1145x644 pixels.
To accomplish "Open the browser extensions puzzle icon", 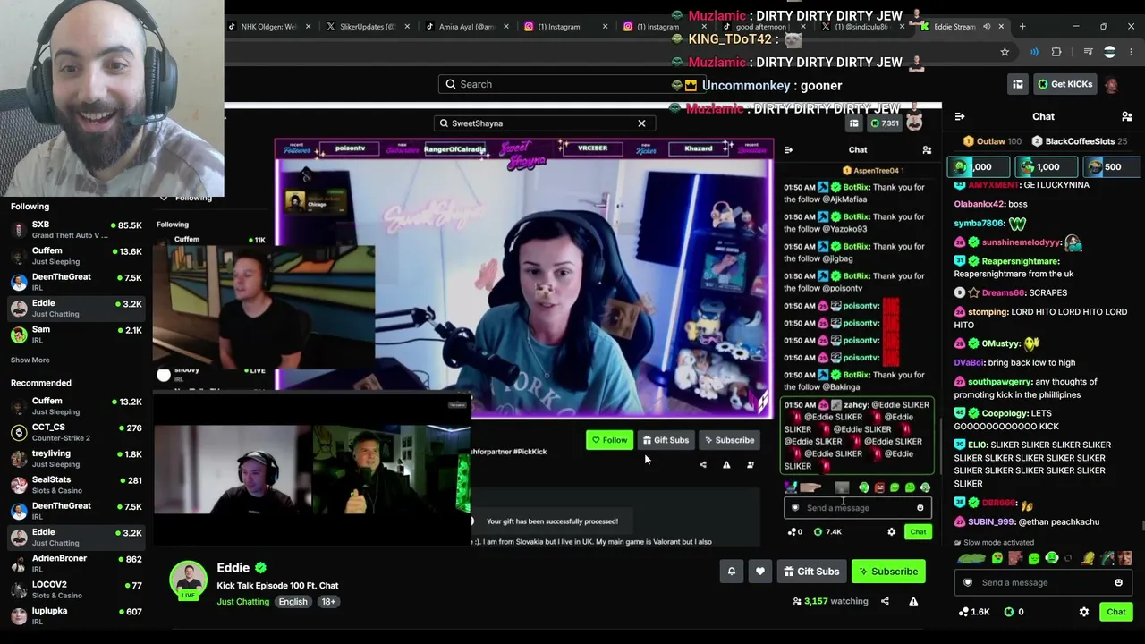I will [1056, 52].
